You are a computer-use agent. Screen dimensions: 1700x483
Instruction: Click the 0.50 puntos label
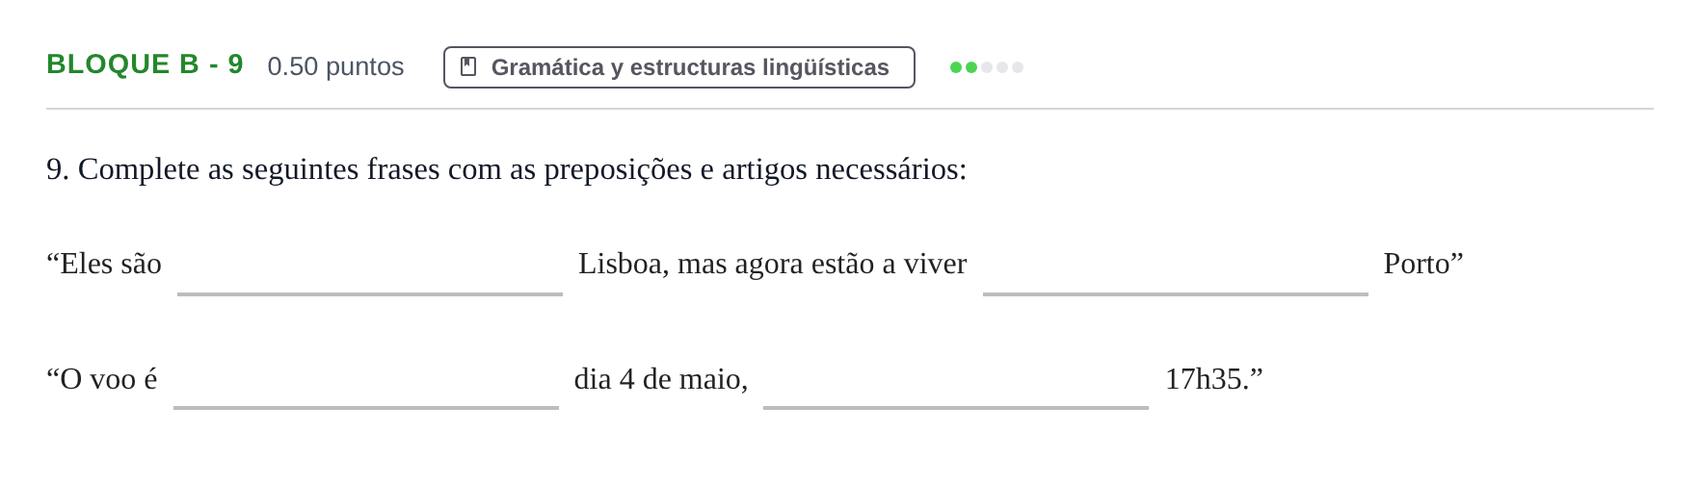335,66
